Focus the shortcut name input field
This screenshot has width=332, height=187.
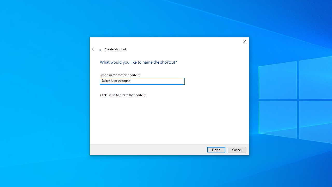point(142,81)
